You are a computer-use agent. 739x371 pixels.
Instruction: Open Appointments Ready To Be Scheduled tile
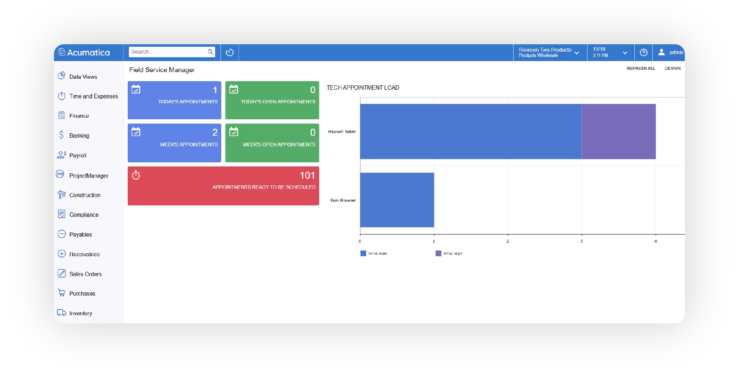[223, 186]
